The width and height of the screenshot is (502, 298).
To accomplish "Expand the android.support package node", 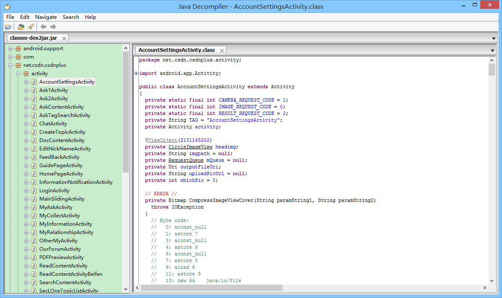I will pos(10,48).
